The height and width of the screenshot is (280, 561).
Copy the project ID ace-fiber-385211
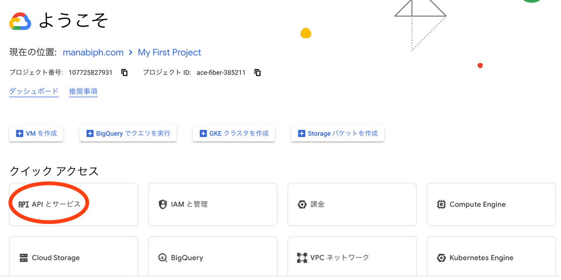257,73
